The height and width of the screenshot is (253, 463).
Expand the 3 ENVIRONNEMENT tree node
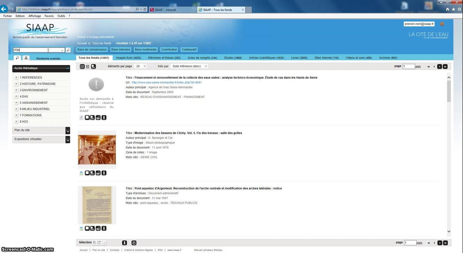(x=17, y=90)
